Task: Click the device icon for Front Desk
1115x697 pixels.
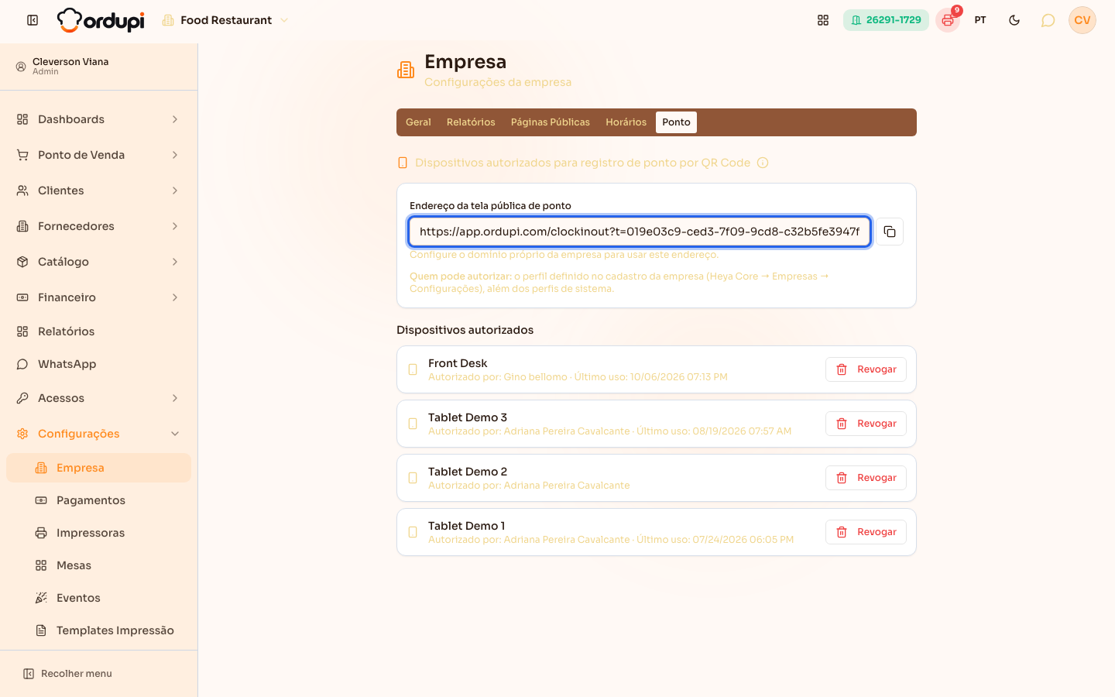Action: pyautogui.click(x=413, y=369)
